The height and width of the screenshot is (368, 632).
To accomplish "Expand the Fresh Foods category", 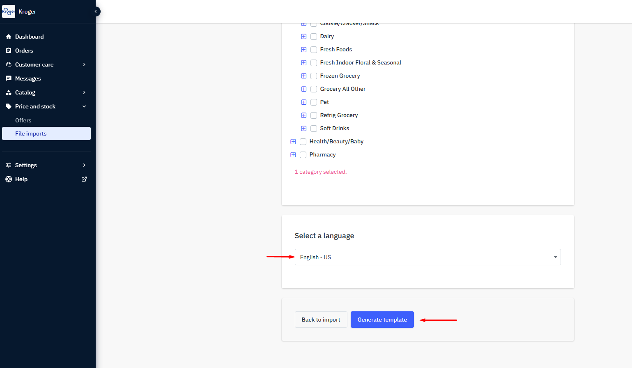I will point(303,49).
